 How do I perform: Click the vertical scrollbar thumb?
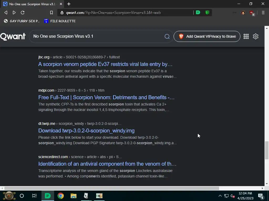pyautogui.click(x=267, y=150)
